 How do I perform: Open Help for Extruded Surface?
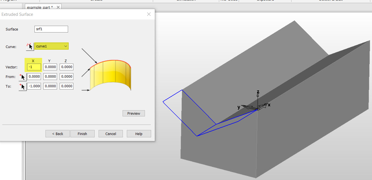[139, 133]
